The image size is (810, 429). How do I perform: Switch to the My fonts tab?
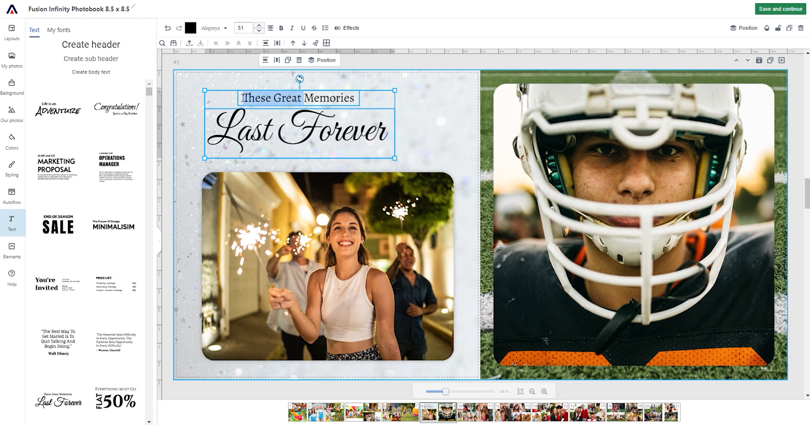(59, 30)
